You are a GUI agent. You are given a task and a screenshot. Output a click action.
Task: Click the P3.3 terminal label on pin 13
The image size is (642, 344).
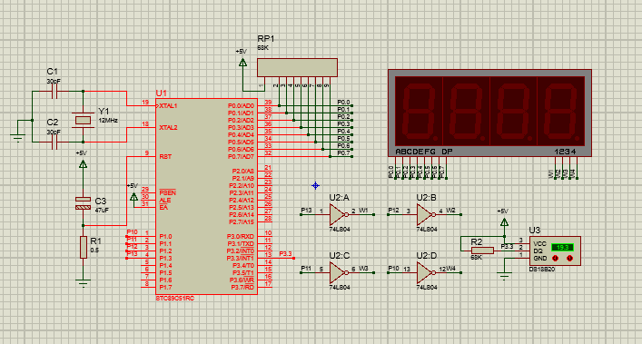(285, 254)
